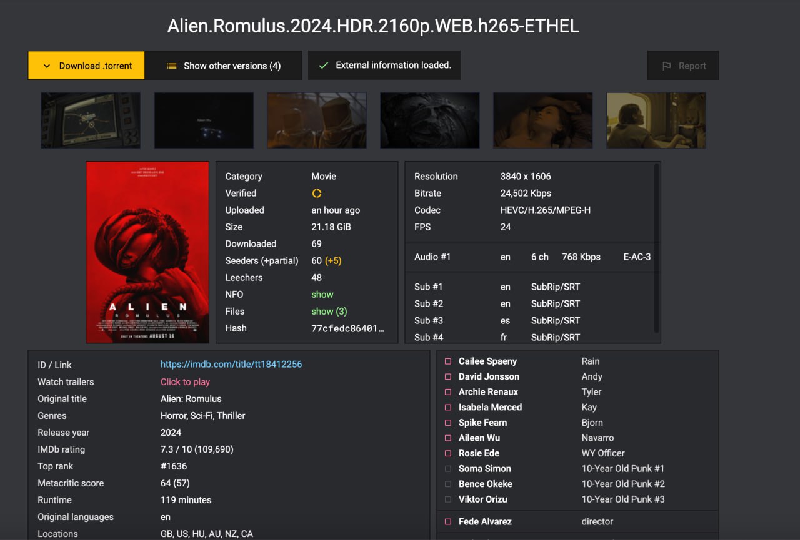The image size is (800, 540).
Task: Click the codec value HEVC/H.265/MPEG-H
Action: click(546, 210)
